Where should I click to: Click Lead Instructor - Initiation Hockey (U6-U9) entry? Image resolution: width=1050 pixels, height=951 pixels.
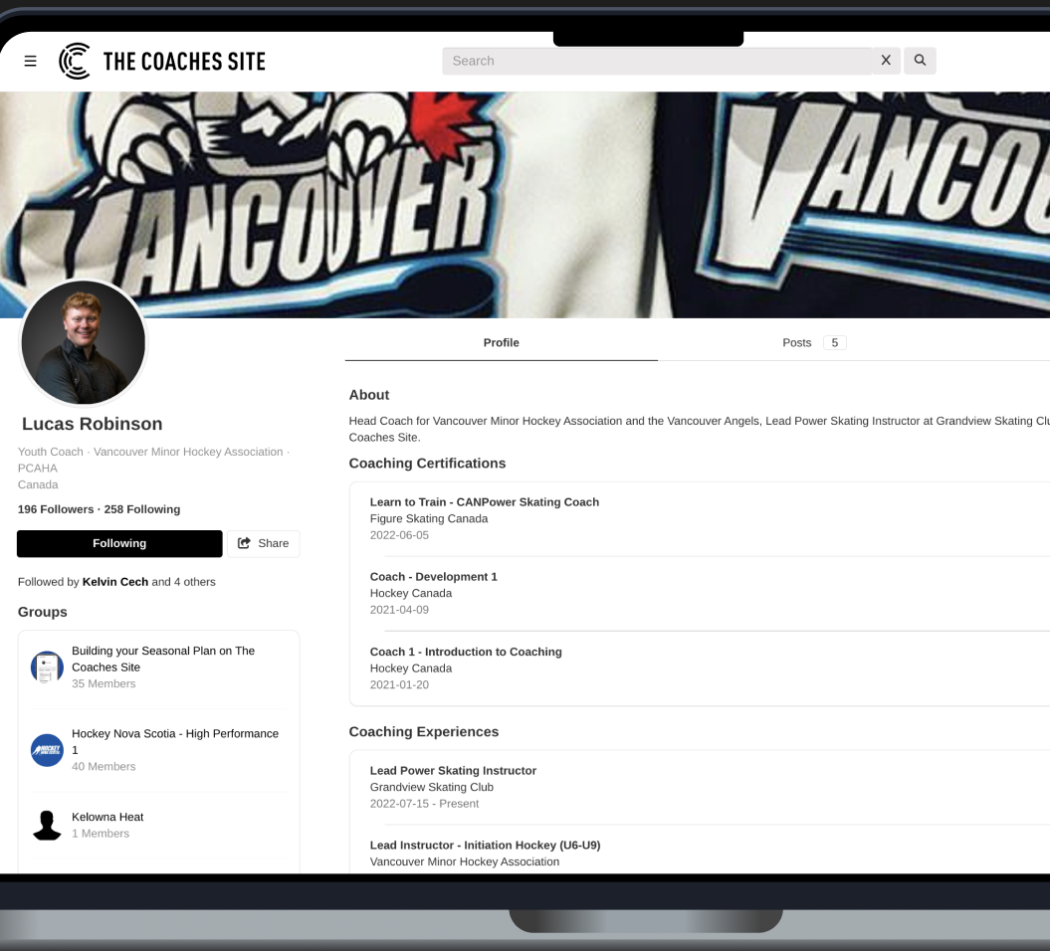pos(485,845)
